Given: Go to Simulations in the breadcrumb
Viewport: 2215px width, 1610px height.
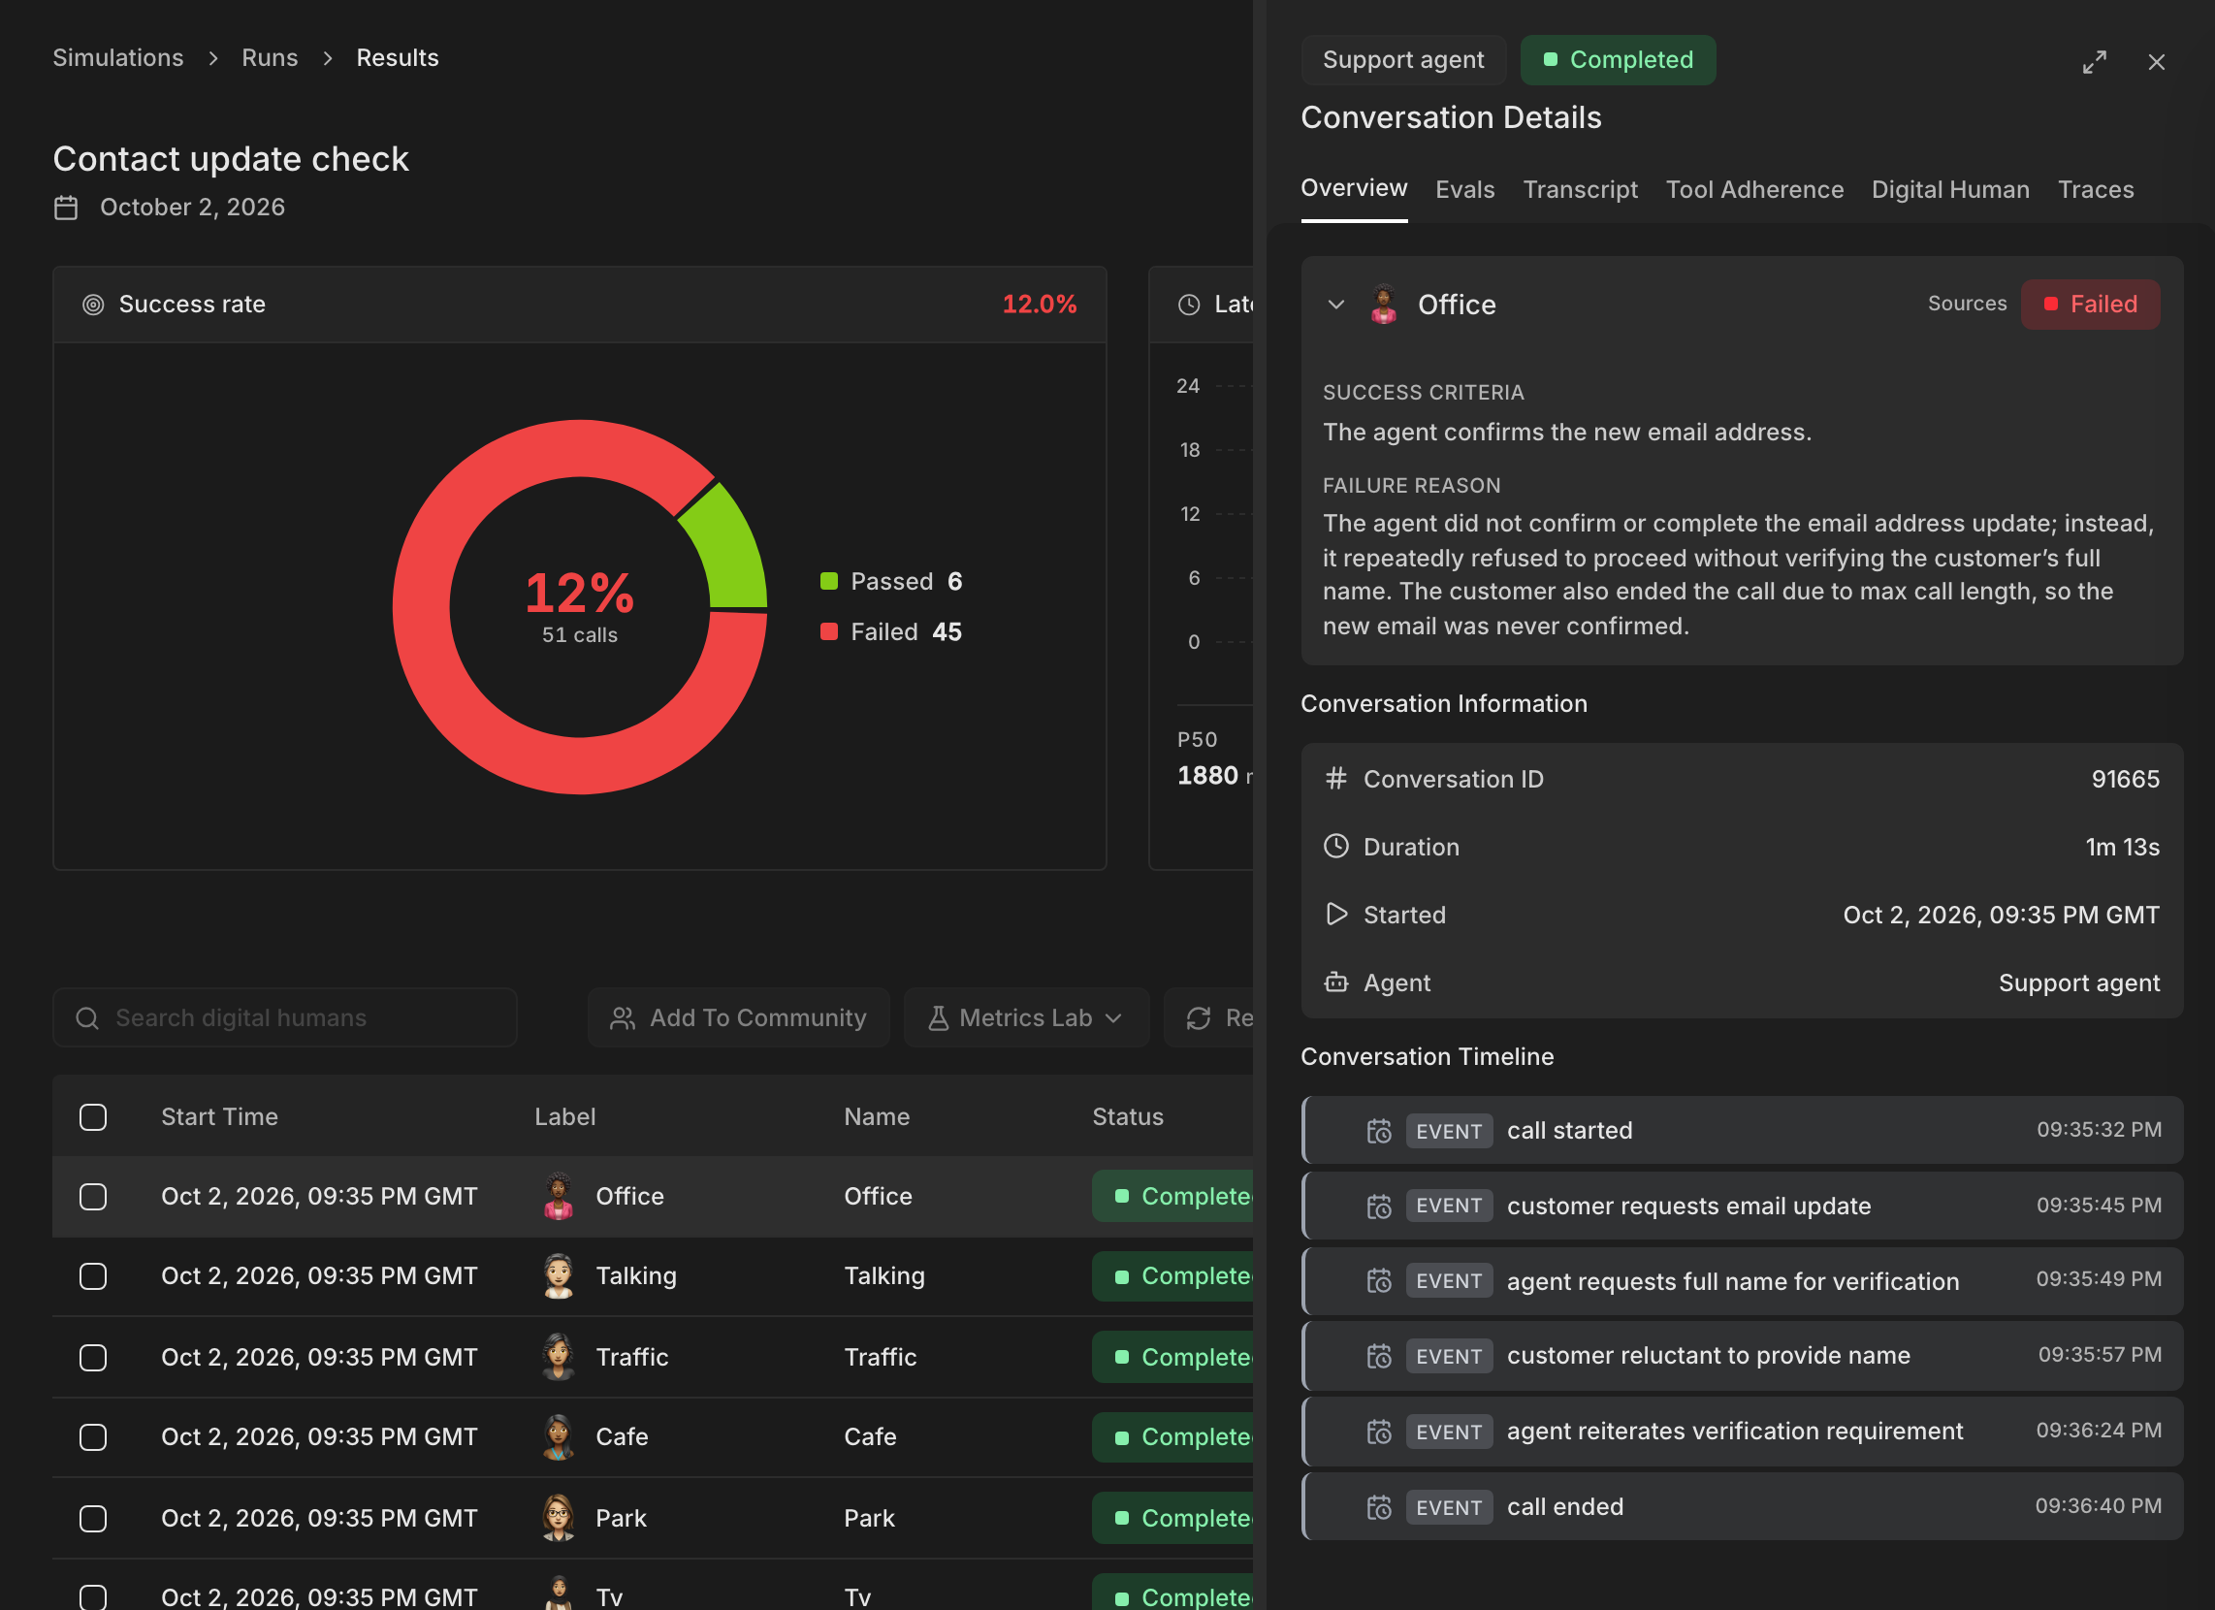Looking at the screenshot, I should click(118, 57).
